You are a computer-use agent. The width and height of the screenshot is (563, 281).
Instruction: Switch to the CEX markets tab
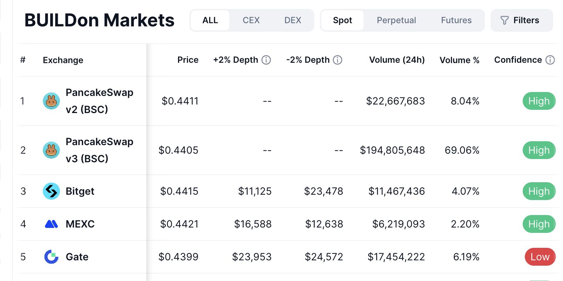point(251,20)
